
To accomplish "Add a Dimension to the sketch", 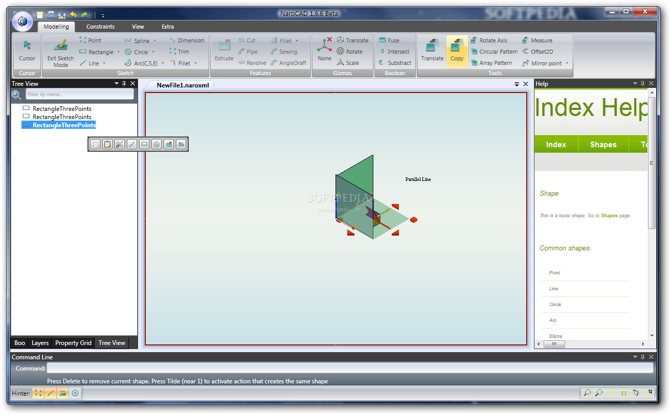I will 187,40.
